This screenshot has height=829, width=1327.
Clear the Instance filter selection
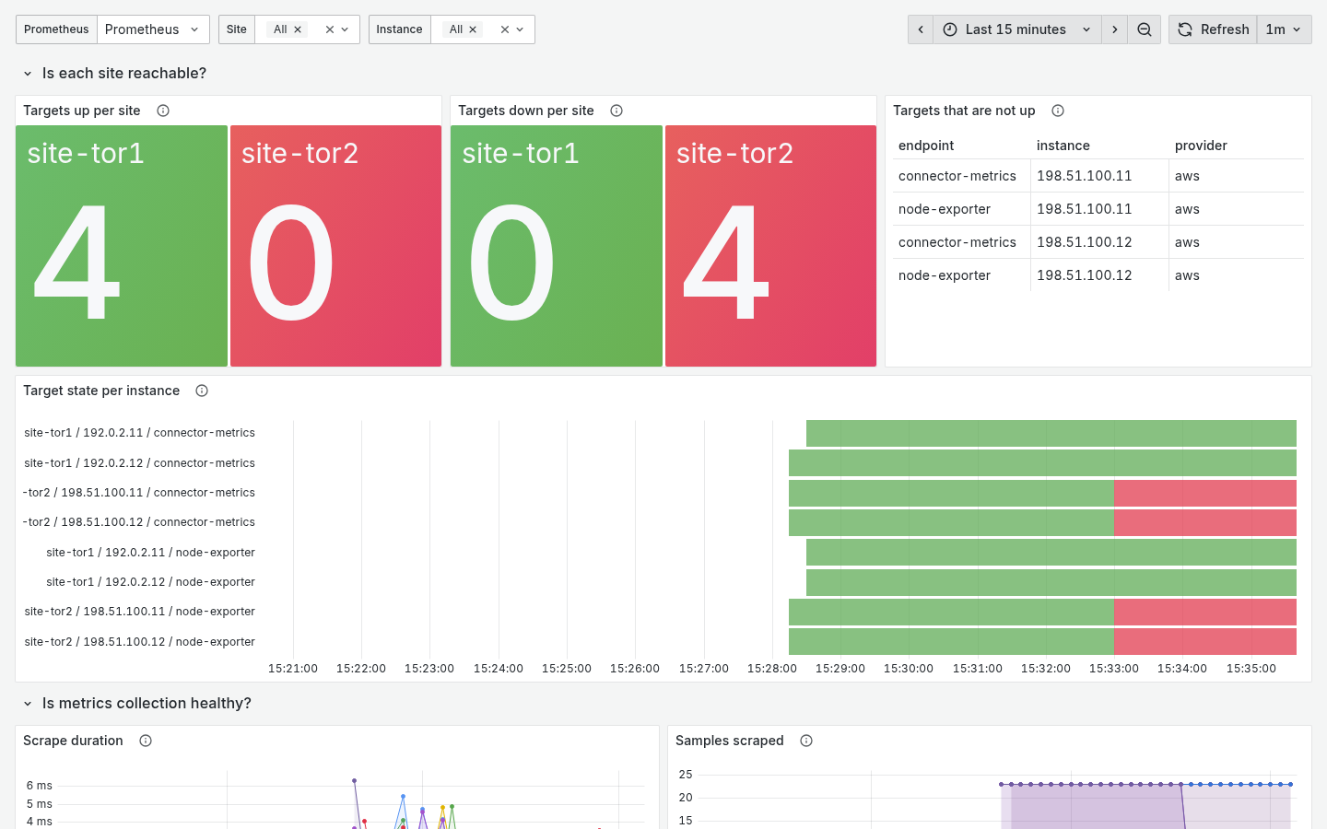click(505, 29)
